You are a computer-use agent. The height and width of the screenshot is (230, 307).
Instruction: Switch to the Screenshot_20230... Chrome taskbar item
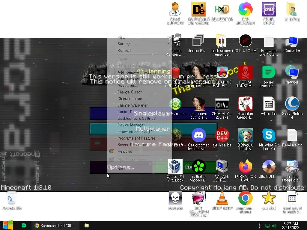click(x=55, y=226)
